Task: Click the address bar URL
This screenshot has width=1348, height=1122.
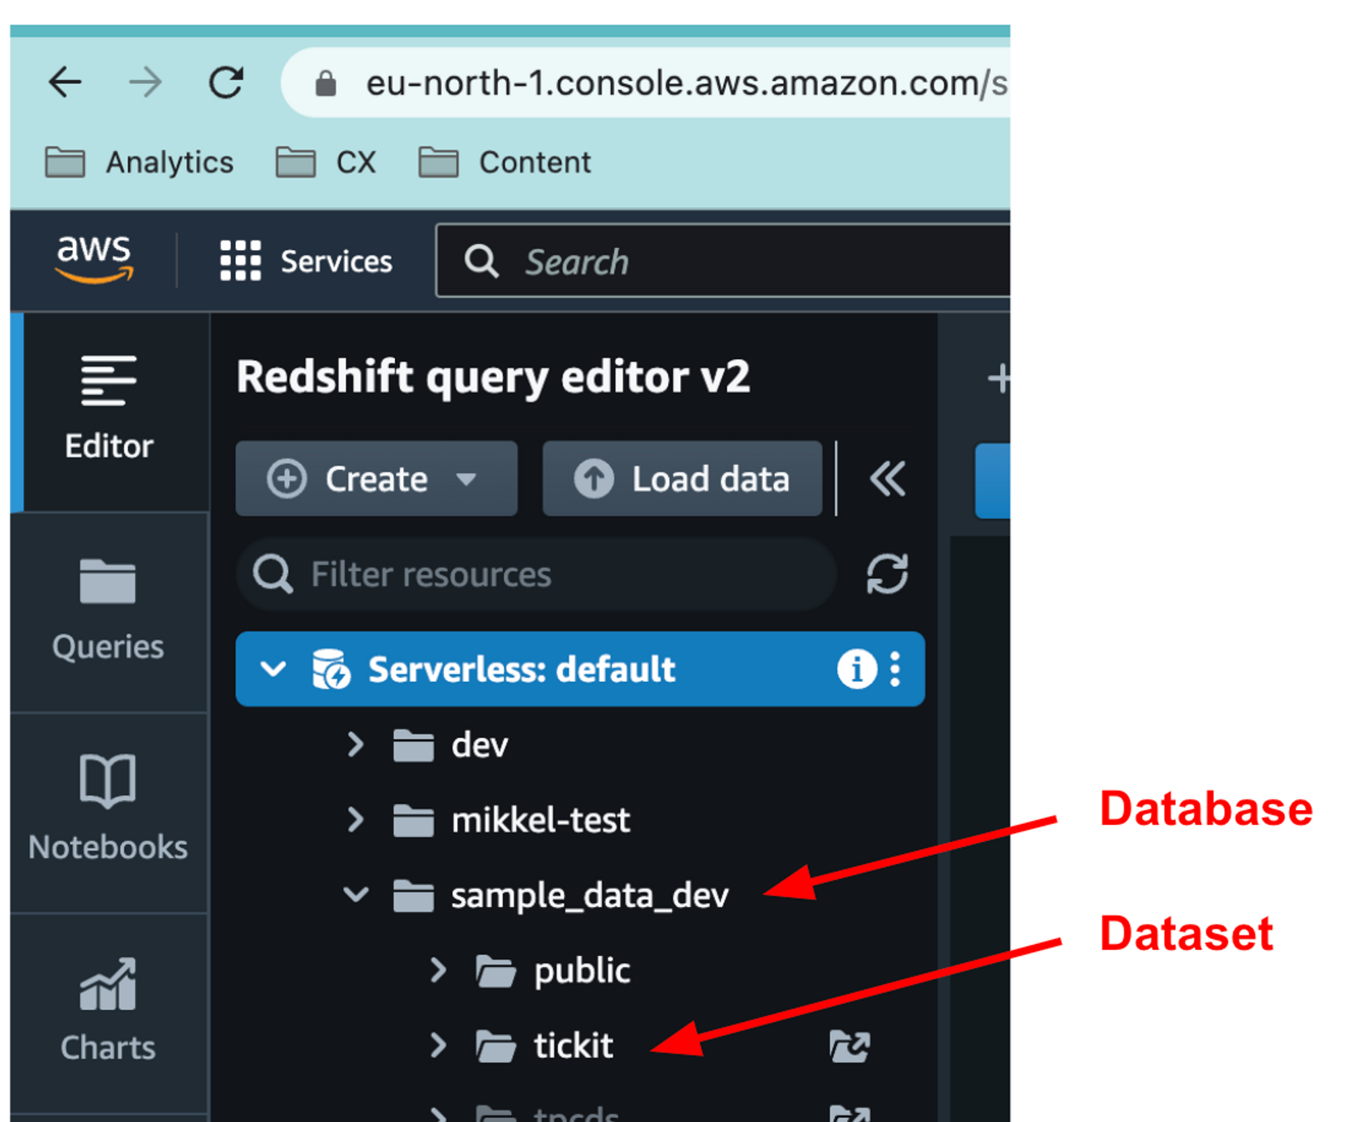Action: pyautogui.click(x=686, y=84)
